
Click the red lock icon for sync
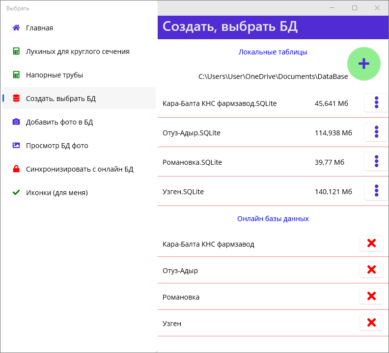pyautogui.click(x=16, y=169)
